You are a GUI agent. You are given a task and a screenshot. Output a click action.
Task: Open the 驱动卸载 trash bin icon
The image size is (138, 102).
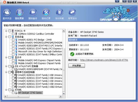click(59, 12)
